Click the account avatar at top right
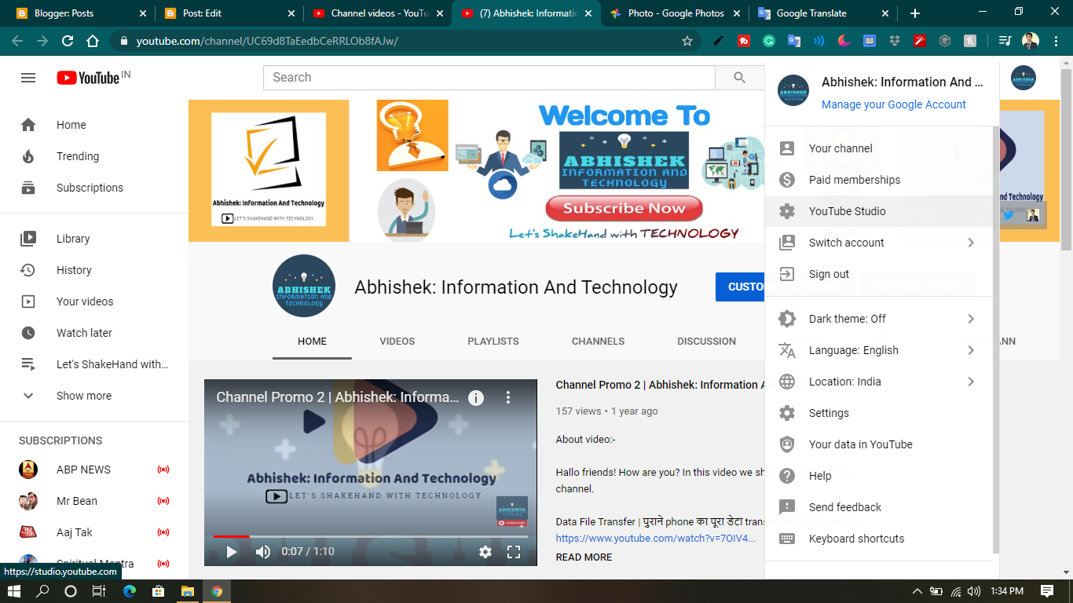This screenshot has width=1073, height=603. (x=1023, y=78)
